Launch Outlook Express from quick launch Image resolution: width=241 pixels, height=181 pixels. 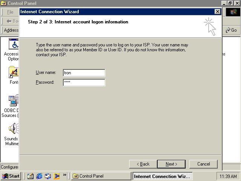tap(48, 176)
